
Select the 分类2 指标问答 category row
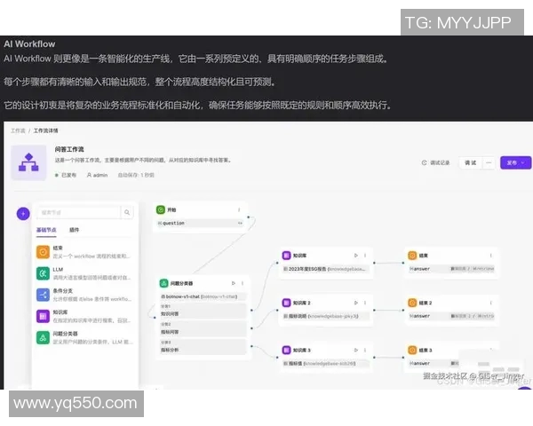pos(203,328)
